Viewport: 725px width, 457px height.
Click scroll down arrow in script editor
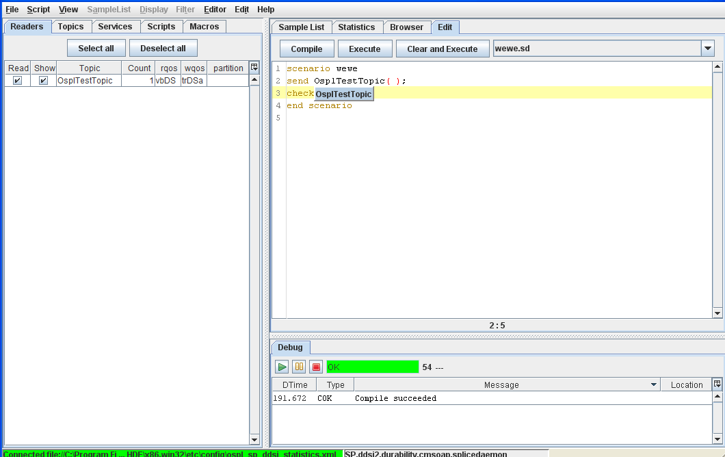pyautogui.click(x=717, y=313)
